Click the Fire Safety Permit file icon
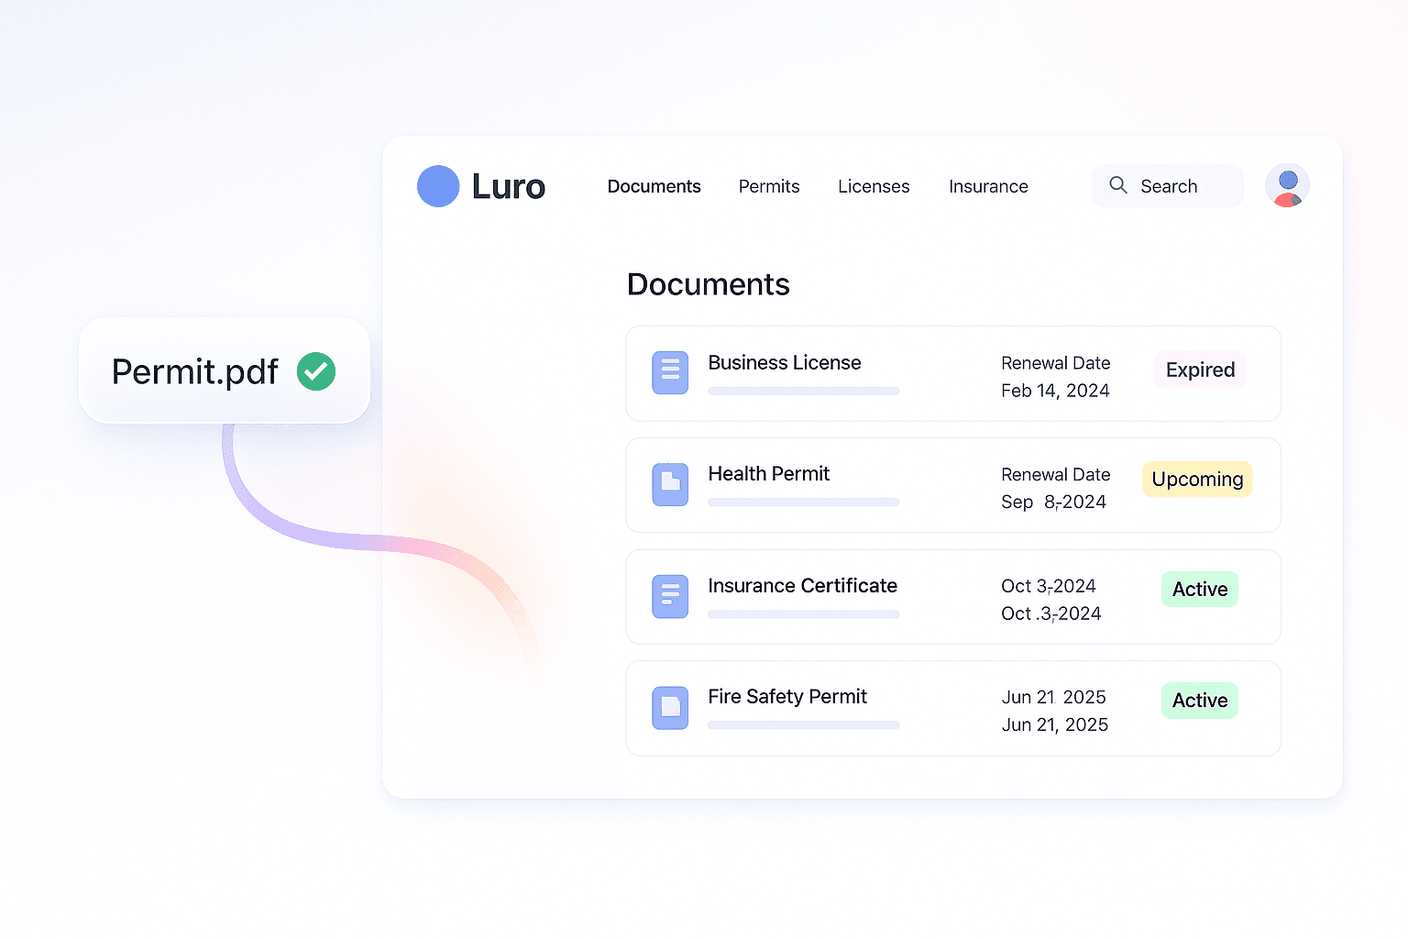This screenshot has height=939, width=1408. [670, 708]
